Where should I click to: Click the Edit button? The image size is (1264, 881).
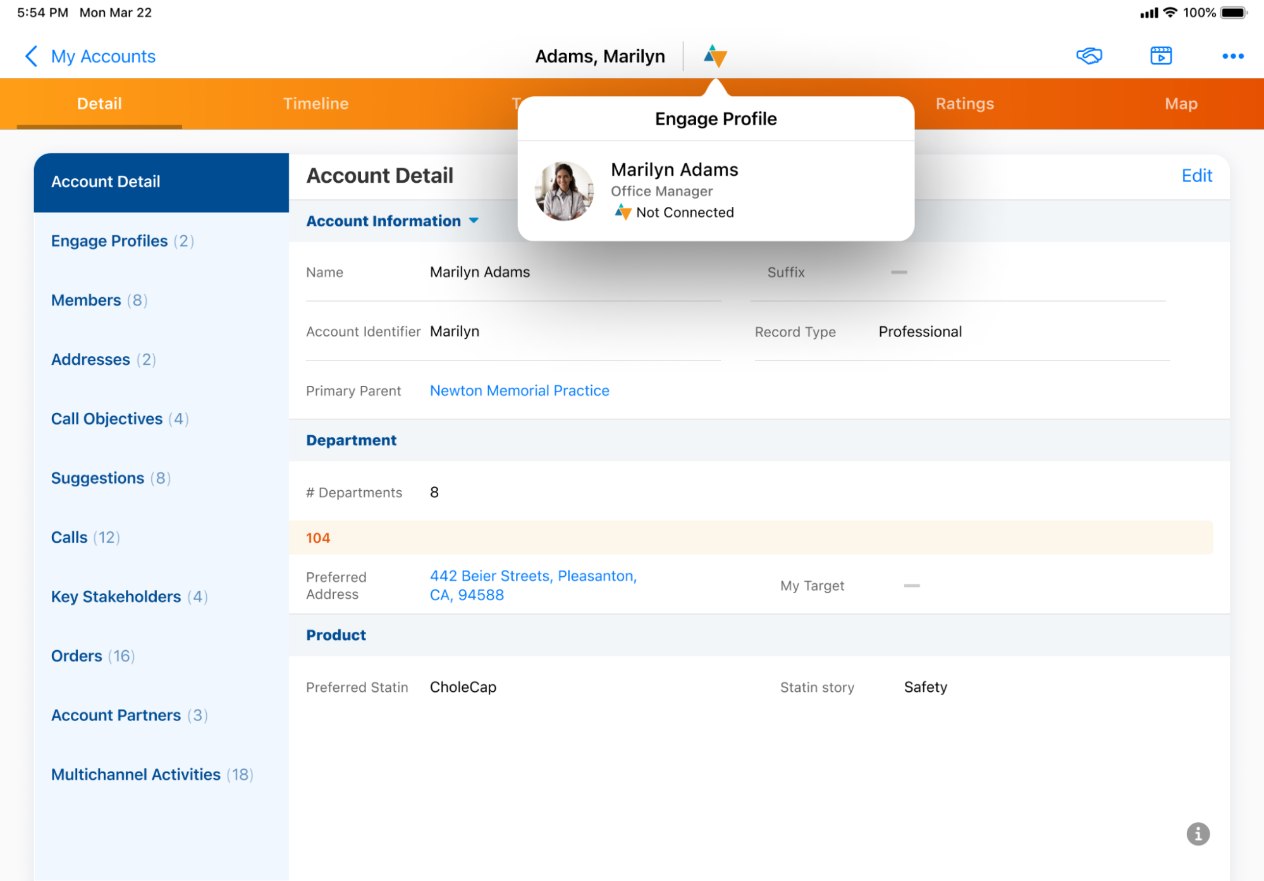[1196, 175]
